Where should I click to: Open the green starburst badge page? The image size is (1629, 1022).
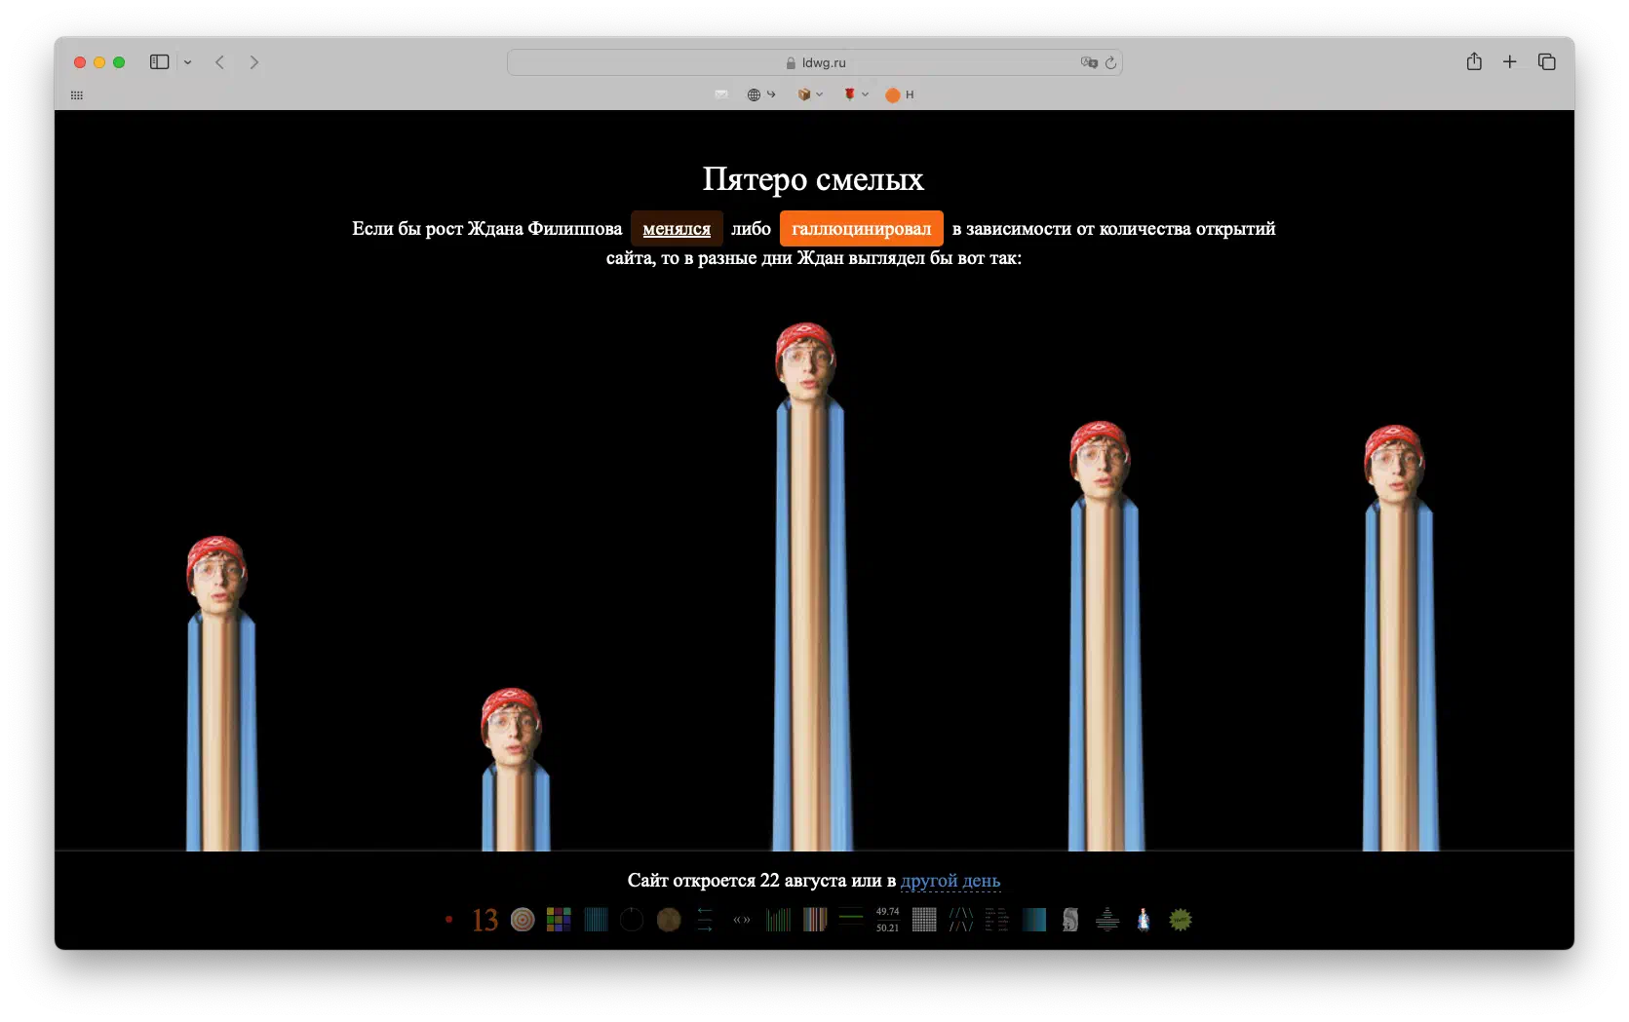click(1181, 920)
